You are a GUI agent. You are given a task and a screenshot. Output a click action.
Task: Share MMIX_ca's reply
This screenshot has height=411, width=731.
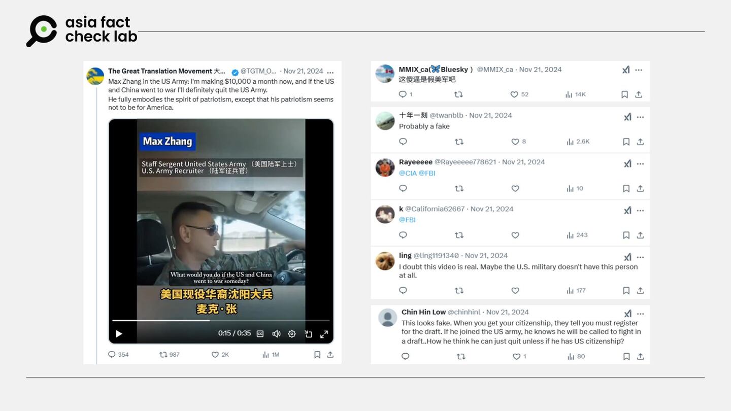coord(638,94)
